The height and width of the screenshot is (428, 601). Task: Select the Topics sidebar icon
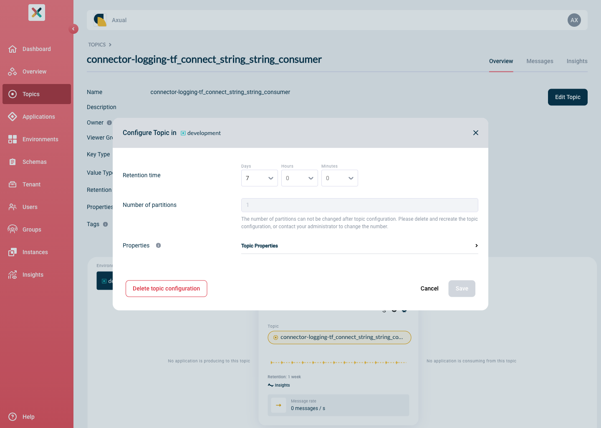pos(13,94)
